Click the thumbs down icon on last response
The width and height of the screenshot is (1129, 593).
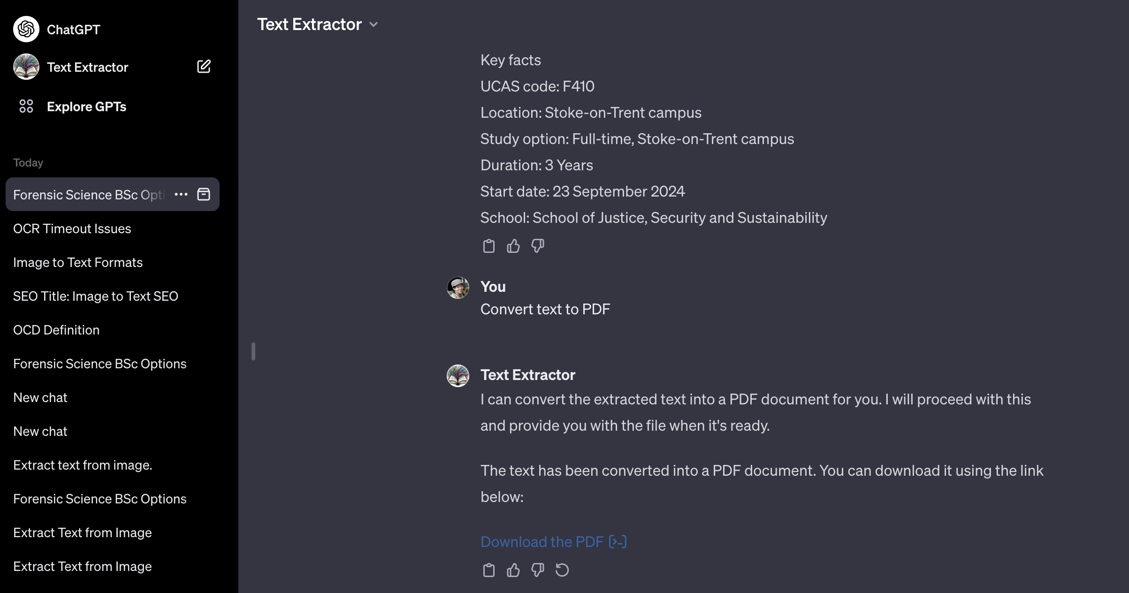(538, 570)
